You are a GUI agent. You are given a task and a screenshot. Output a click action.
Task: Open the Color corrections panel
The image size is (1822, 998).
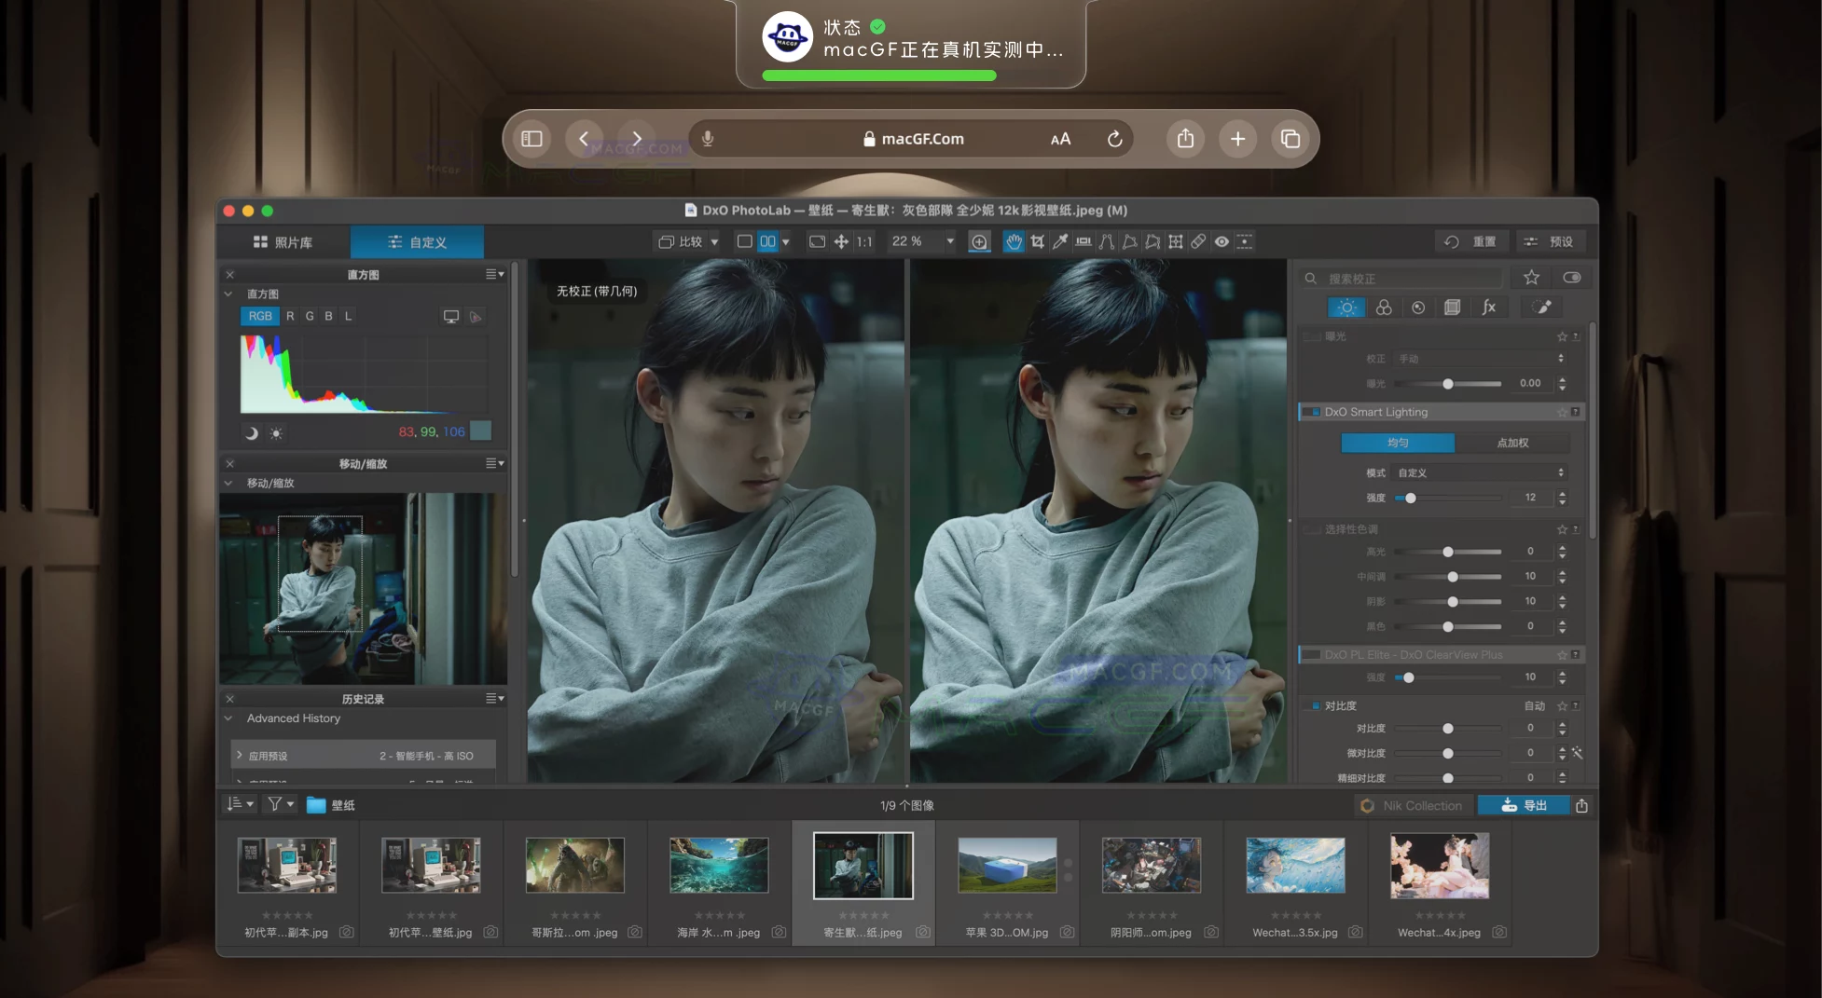tap(1384, 307)
